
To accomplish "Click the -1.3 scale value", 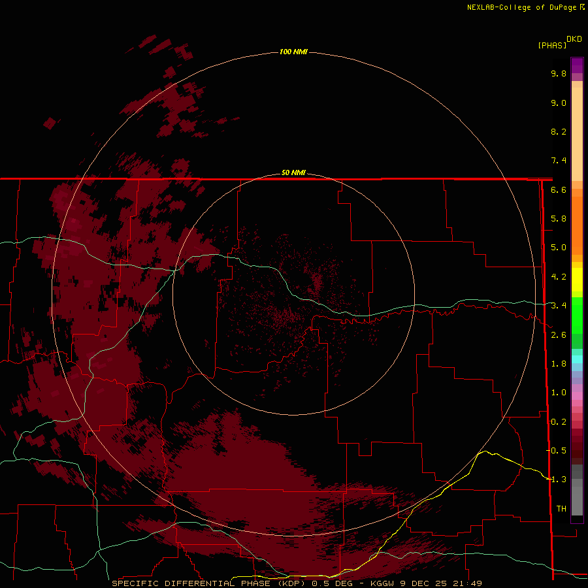I will pos(557,480).
